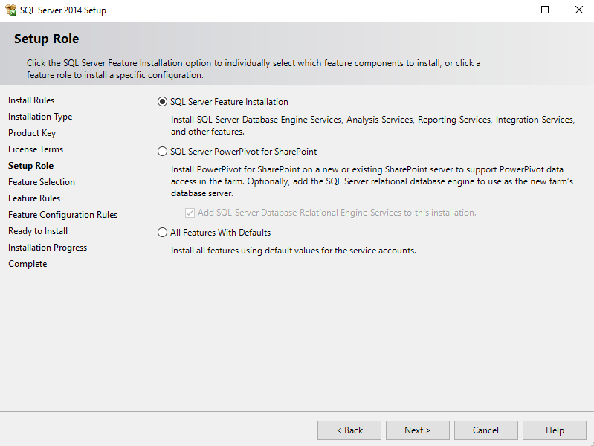Go to the Back step
The image size is (594, 446).
349,430
